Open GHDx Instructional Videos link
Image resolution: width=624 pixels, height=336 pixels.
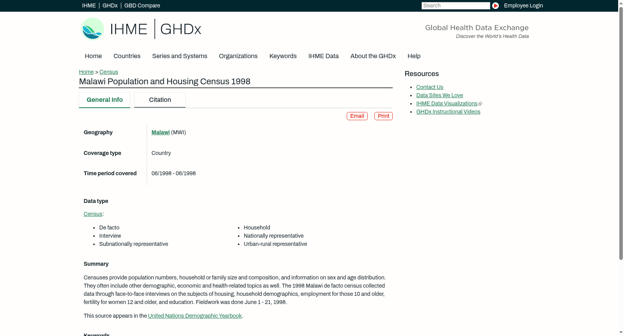coord(448,112)
